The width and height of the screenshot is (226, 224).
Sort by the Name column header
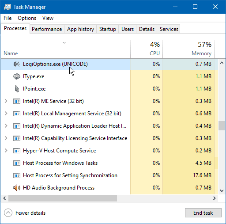tap(65, 49)
